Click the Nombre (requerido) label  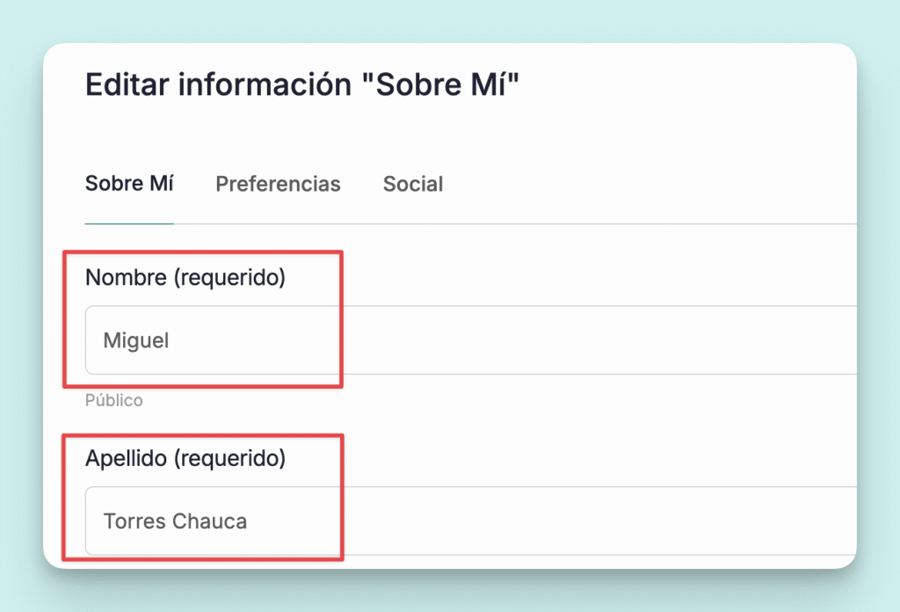[185, 278]
